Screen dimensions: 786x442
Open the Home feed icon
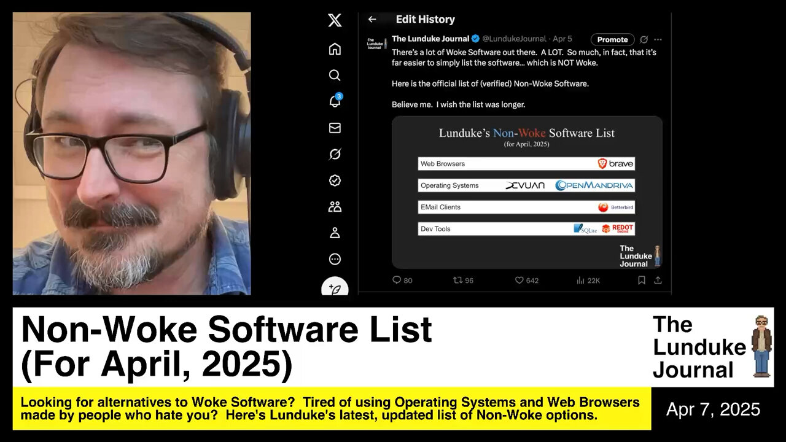pos(335,49)
